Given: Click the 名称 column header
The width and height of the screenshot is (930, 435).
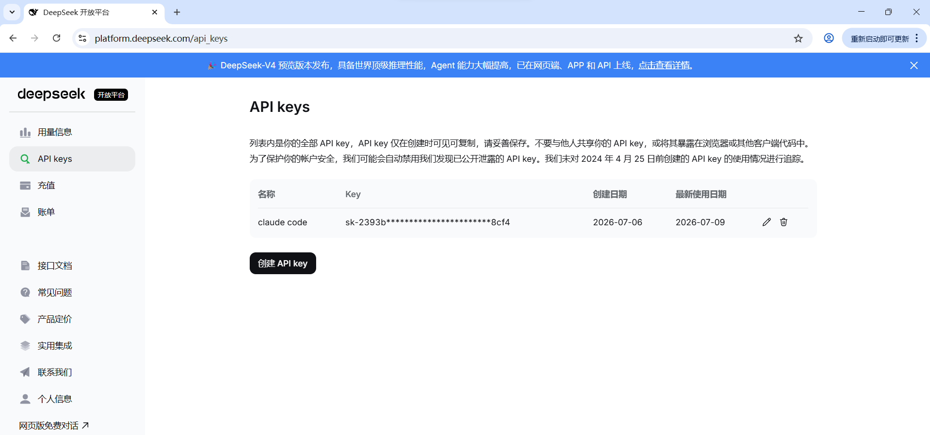Looking at the screenshot, I should coord(267,194).
